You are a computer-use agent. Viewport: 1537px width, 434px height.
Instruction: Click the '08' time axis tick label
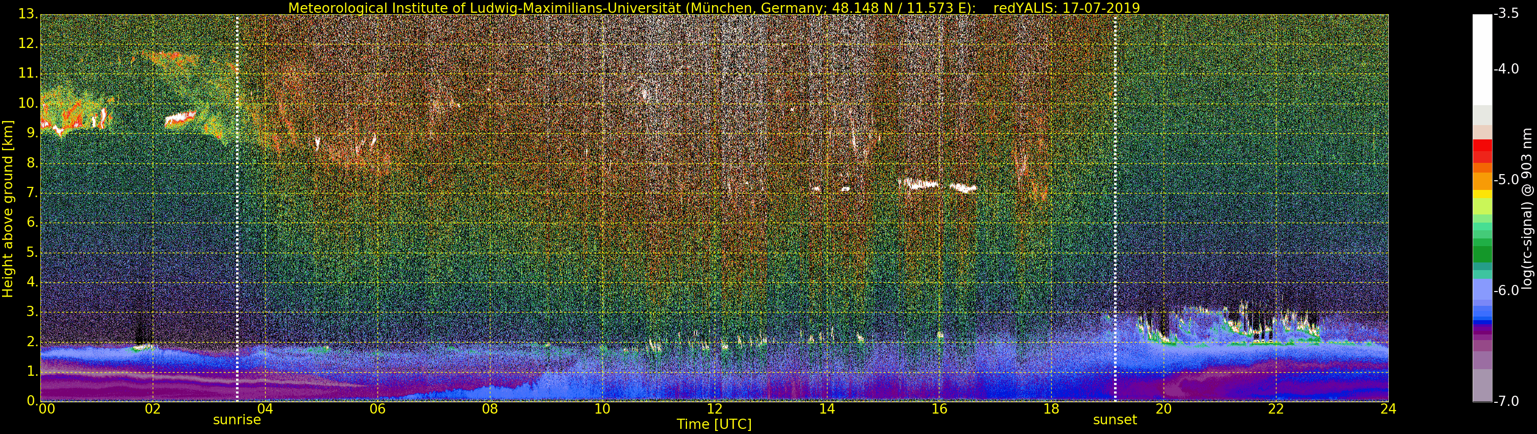[x=490, y=409]
